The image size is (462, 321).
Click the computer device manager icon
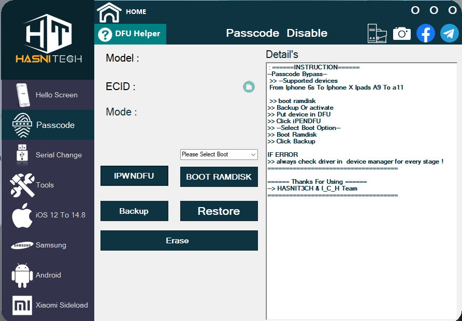[x=377, y=34]
